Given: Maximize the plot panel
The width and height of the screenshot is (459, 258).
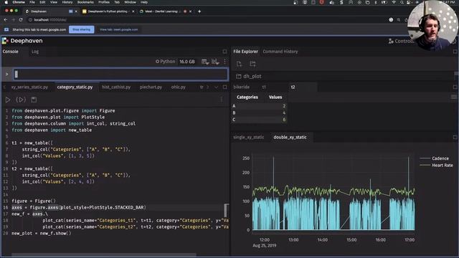Looking at the screenshot, I should coord(455,137).
